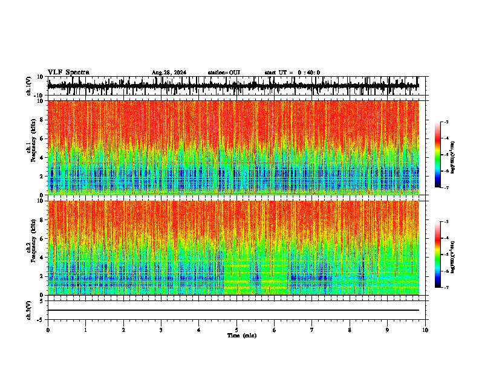The height and width of the screenshot is (370, 479).
Task: Click the ch.3(V) axis label
Action: coord(29,310)
